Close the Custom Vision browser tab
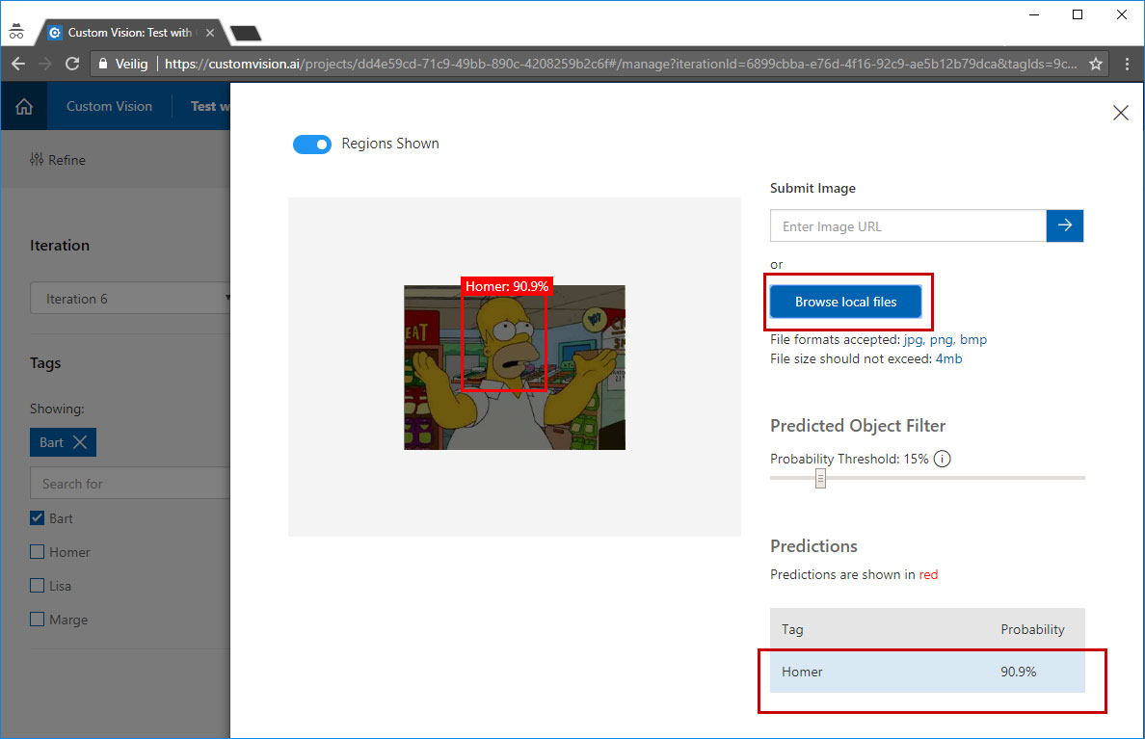The height and width of the screenshot is (739, 1145). (x=209, y=33)
